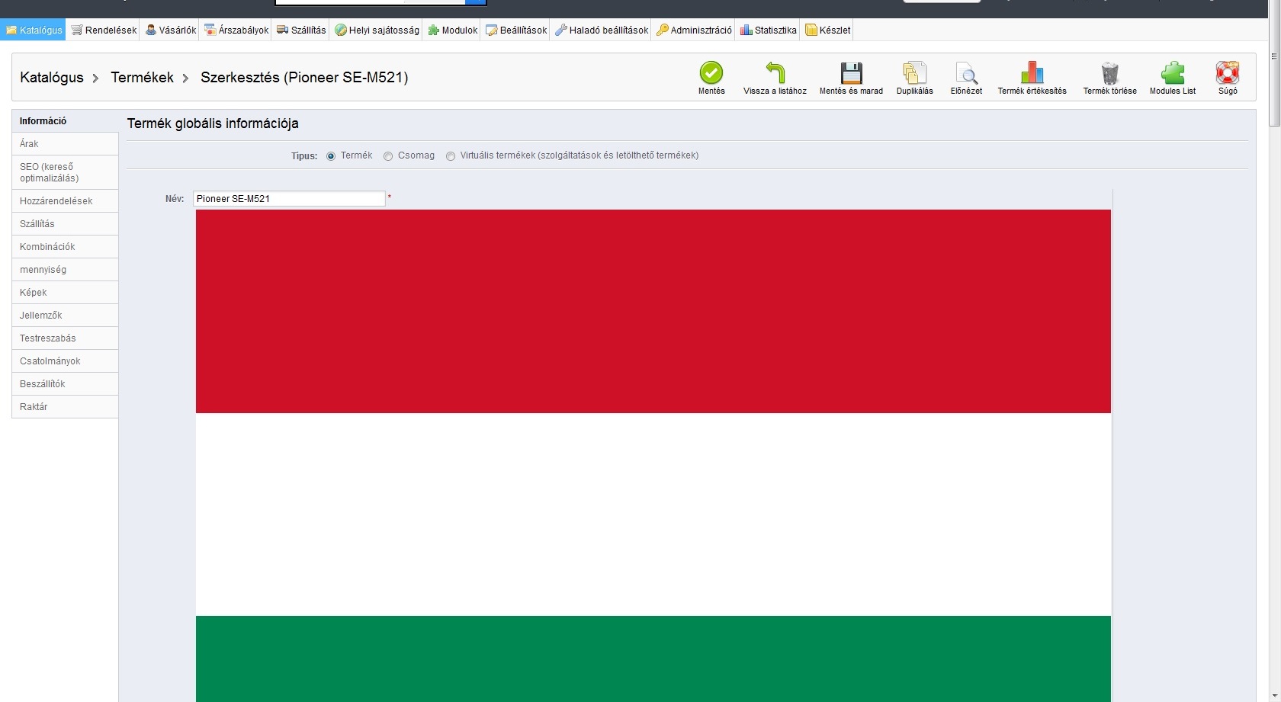Switch to the Információ side tab
Image resolution: width=1281 pixels, height=702 pixels.
65,121
